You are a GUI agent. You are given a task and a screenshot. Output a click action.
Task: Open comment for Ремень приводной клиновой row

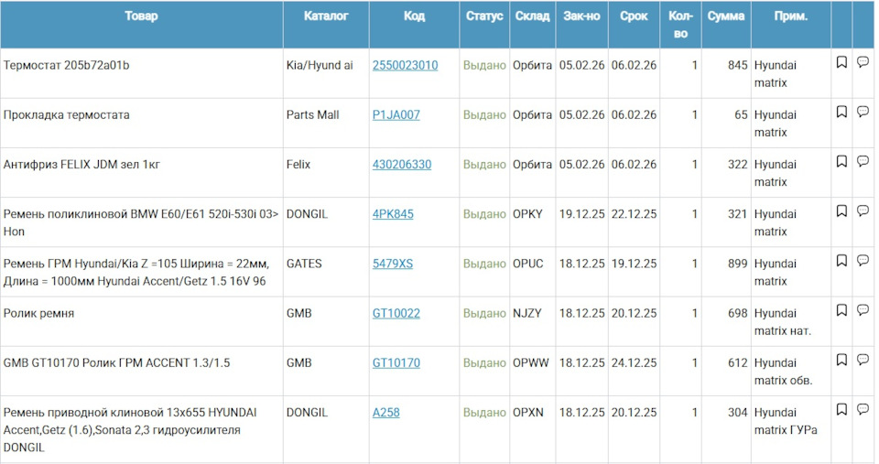coord(863,408)
